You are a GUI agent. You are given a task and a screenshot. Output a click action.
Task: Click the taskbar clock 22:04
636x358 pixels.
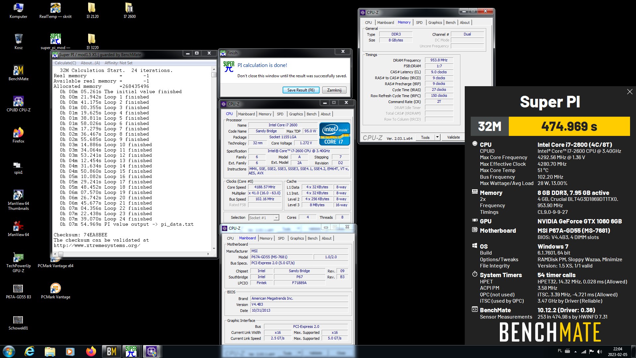[x=617, y=352]
